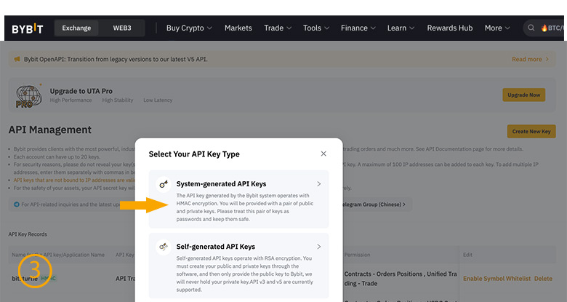Click the UTA Pro globe icon
Viewport: 567px width, 302px height.
coord(28,96)
